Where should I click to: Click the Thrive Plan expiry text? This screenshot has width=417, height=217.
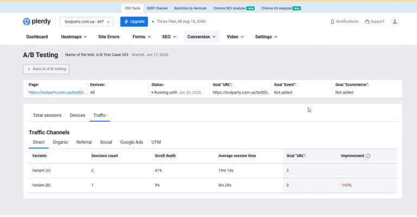coord(181,22)
